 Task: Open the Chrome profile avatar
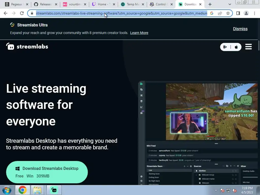[246, 13]
